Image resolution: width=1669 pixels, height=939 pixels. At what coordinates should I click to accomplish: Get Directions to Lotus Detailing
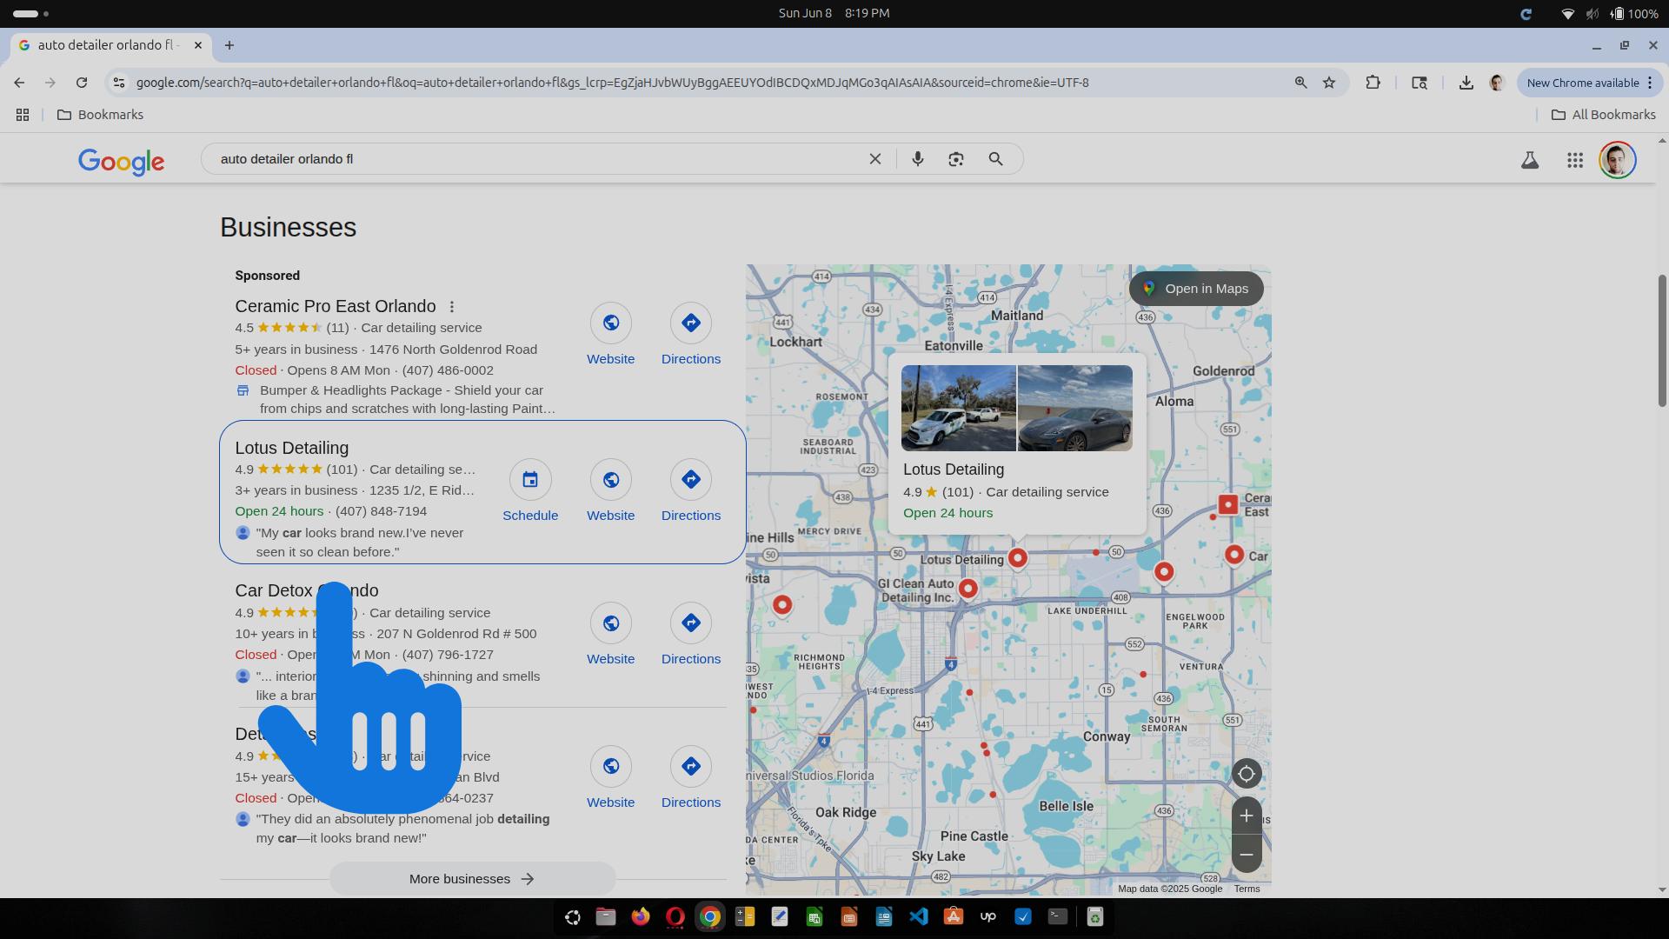[690, 491]
